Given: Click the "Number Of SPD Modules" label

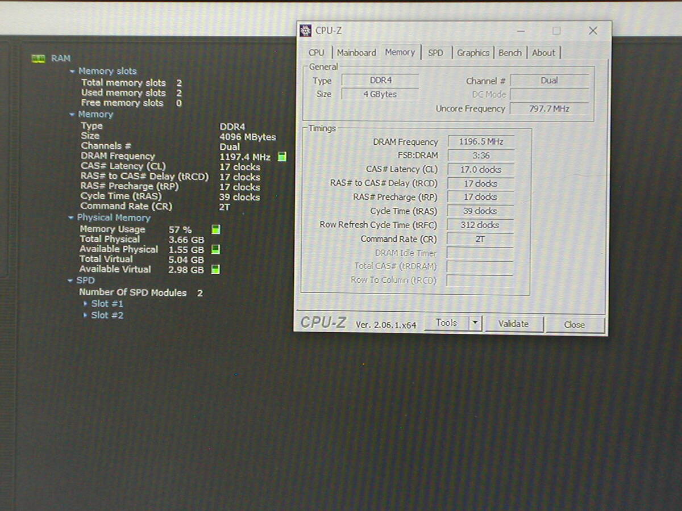Looking at the screenshot, I should [132, 292].
